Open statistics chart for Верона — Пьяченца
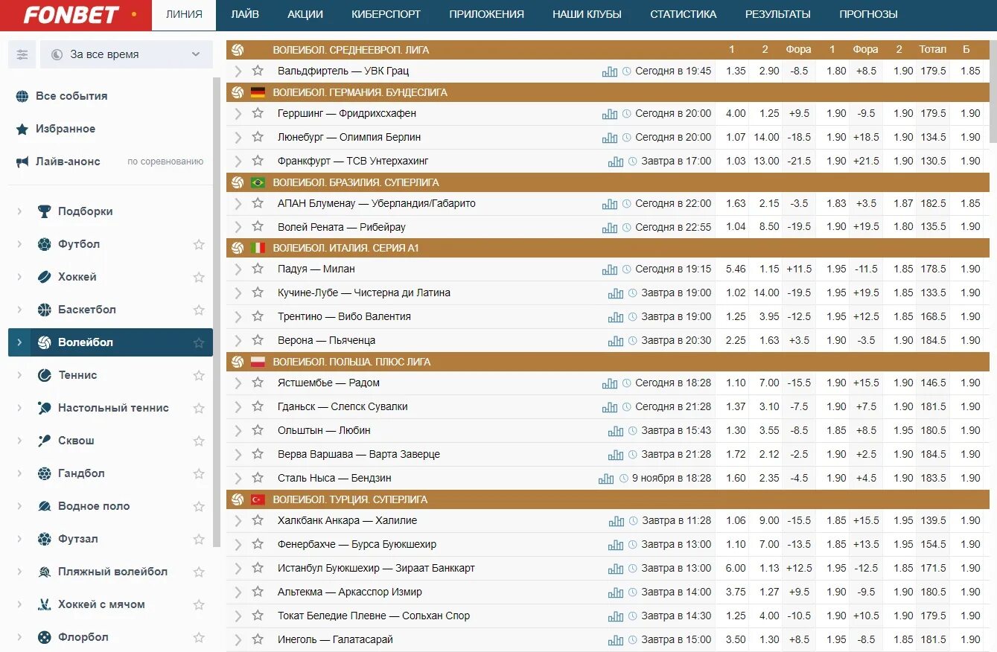This screenshot has height=652, width=997. [x=616, y=341]
